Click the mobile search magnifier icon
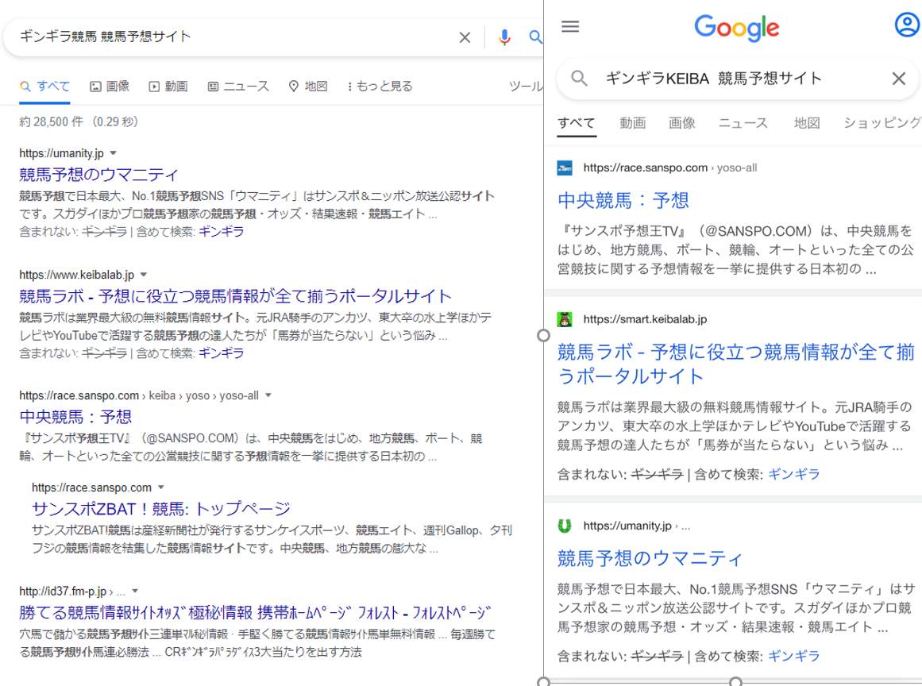Image resolution: width=922 pixels, height=686 pixels. pyautogui.click(x=579, y=78)
